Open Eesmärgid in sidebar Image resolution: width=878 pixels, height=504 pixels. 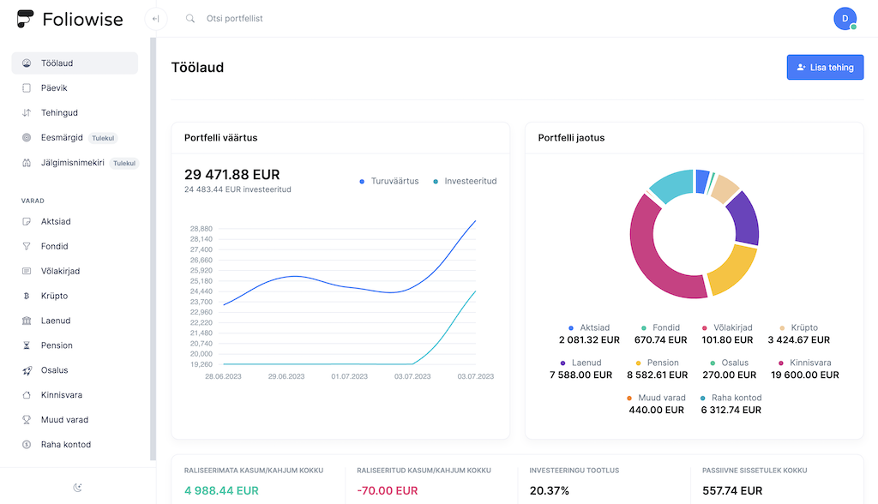(x=62, y=137)
